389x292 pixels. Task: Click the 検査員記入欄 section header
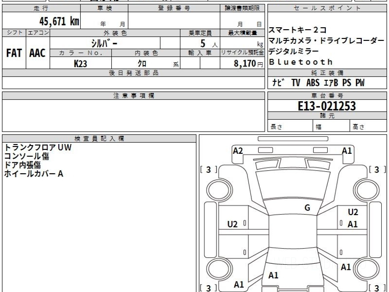[x=99, y=139]
